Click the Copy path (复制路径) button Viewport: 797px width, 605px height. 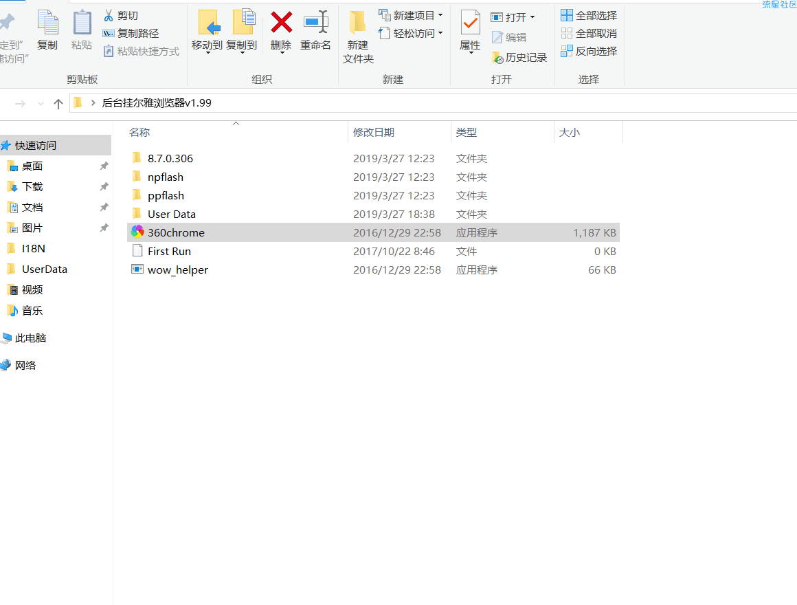coord(131,34)
